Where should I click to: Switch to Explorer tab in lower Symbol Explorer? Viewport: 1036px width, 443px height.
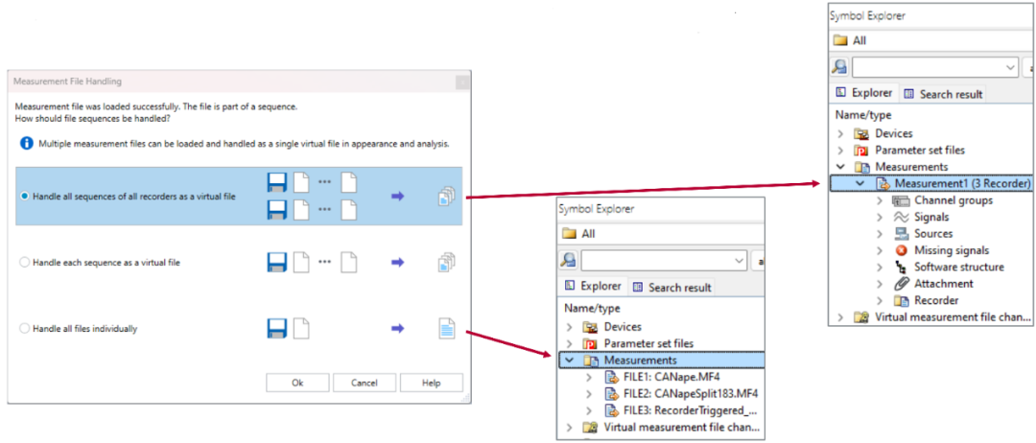tap(593, 287)
